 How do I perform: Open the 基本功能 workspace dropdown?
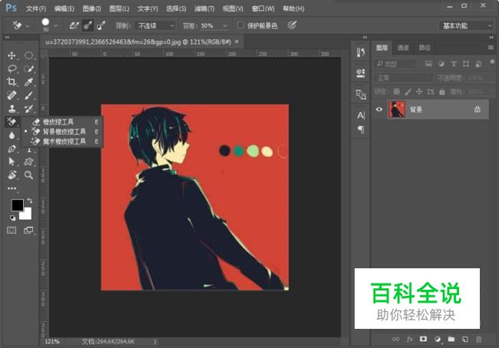pyautogui.click(x=466, y=26)
